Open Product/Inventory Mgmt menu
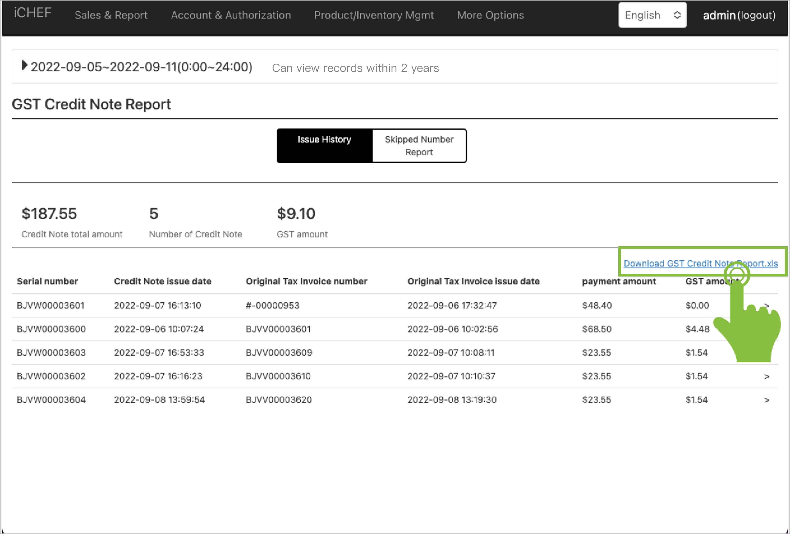The image size is (790, 534). point(374,15)
